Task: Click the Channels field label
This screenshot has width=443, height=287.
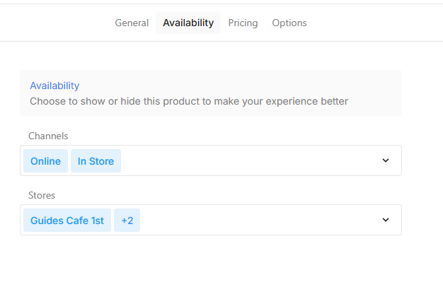Action: pyautogui.click(x=48, y=135)
